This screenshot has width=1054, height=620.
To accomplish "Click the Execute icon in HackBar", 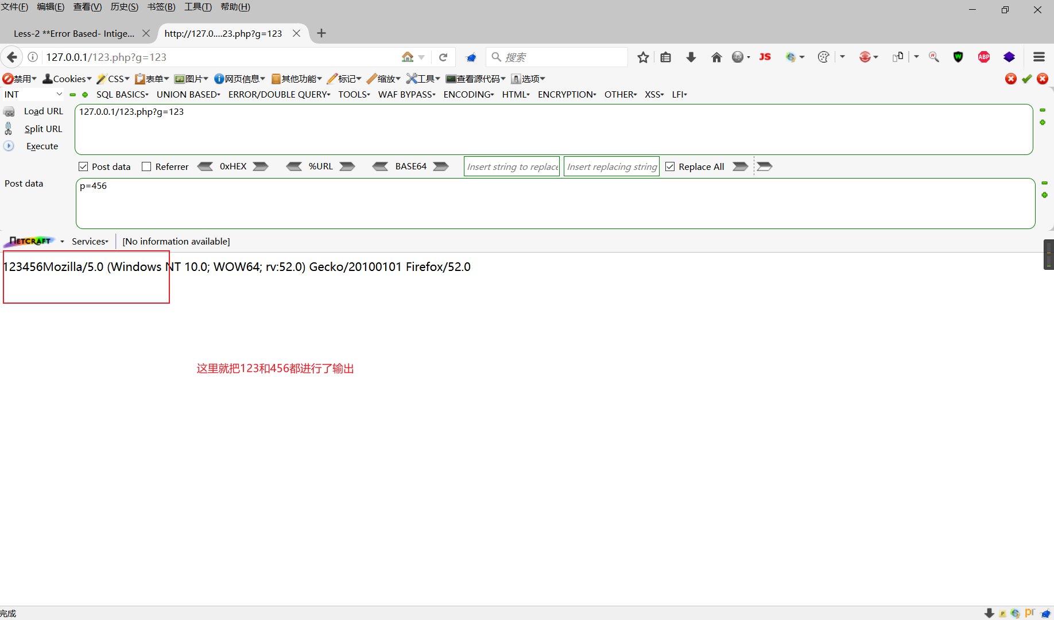I will tap(9, 146).
